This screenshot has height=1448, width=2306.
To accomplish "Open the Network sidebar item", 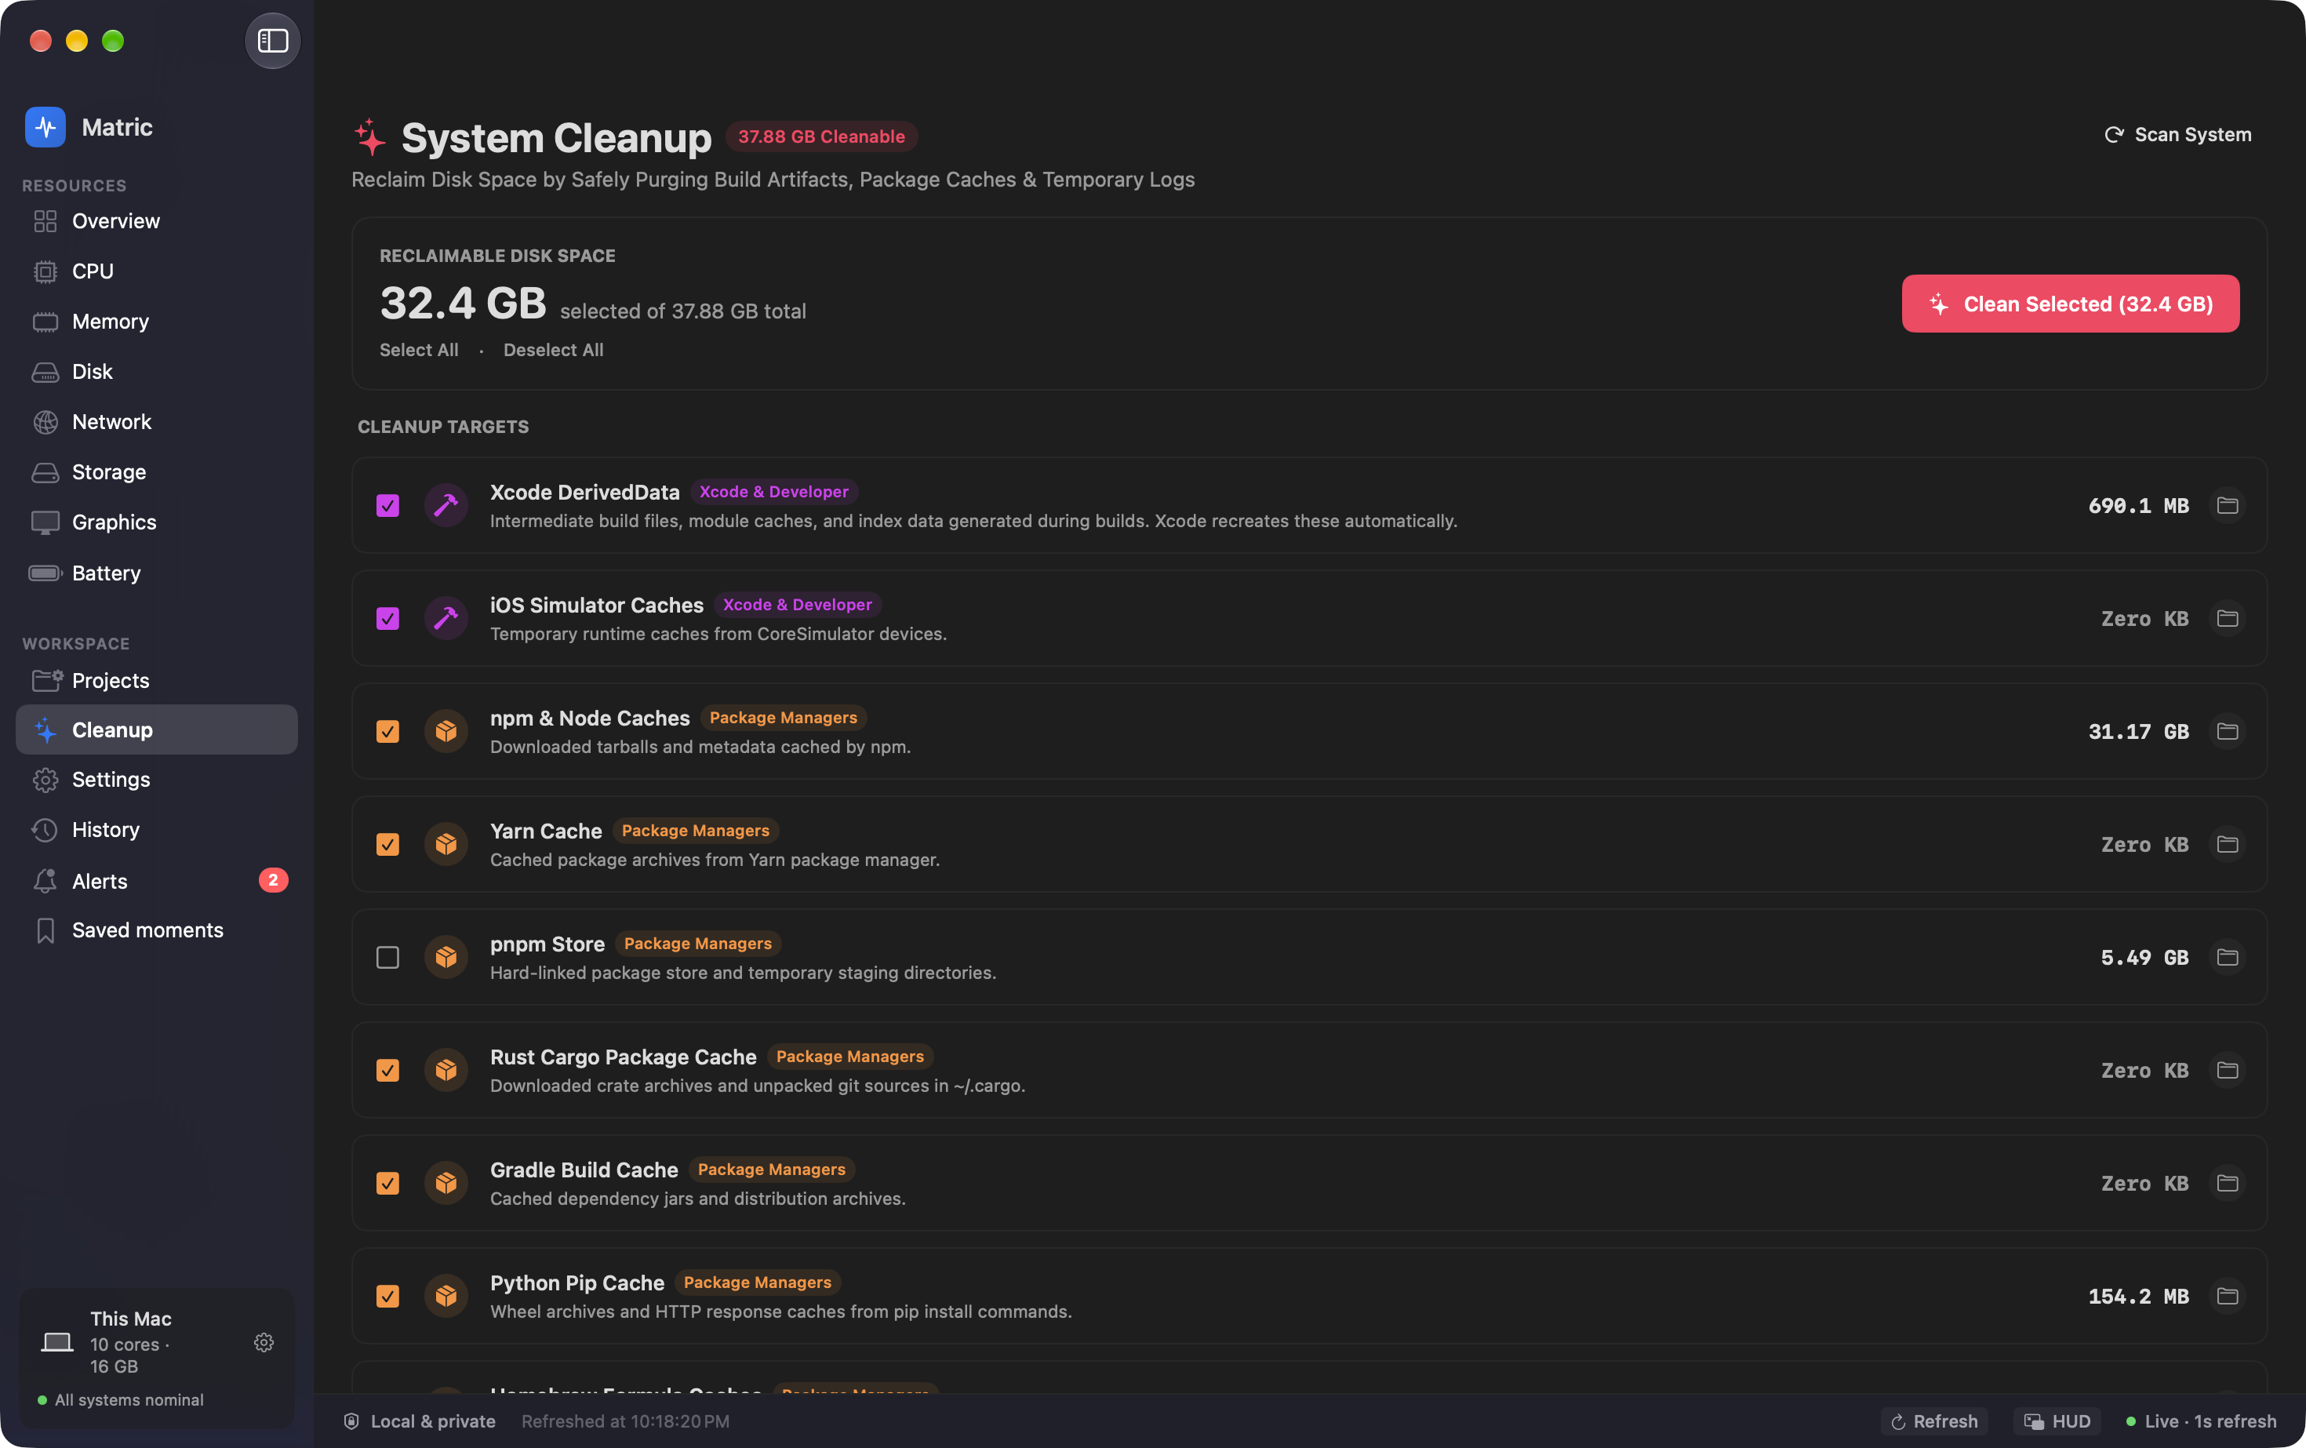I will click(x=157, y=421).
